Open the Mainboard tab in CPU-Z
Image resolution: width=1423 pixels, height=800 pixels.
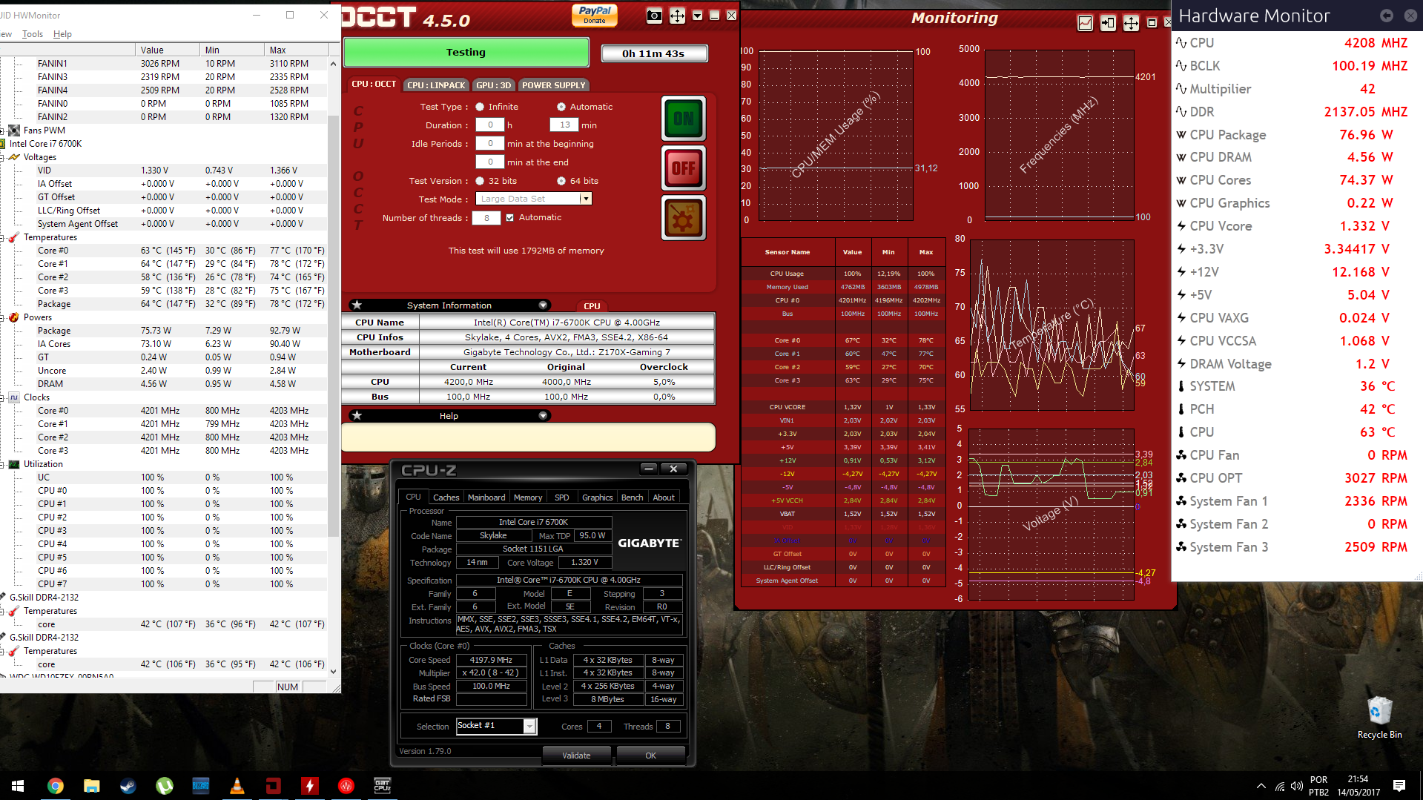coord(486,497)
